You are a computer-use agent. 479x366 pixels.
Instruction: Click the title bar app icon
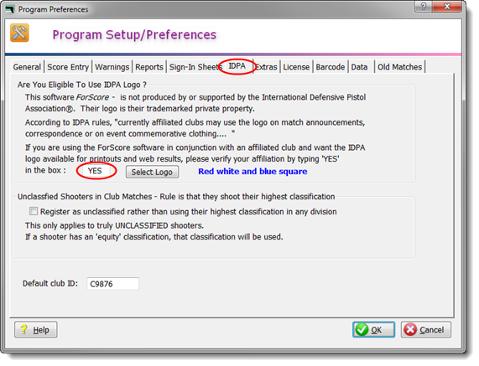click(10, 9)
